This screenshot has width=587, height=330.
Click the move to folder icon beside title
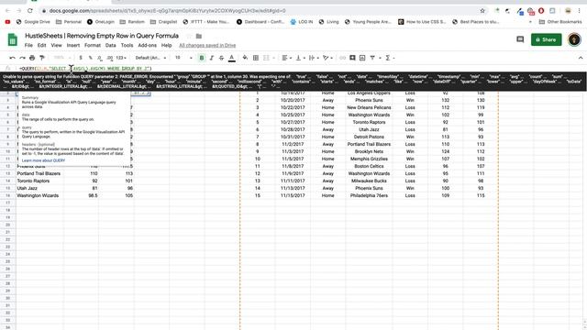(199, 37)
